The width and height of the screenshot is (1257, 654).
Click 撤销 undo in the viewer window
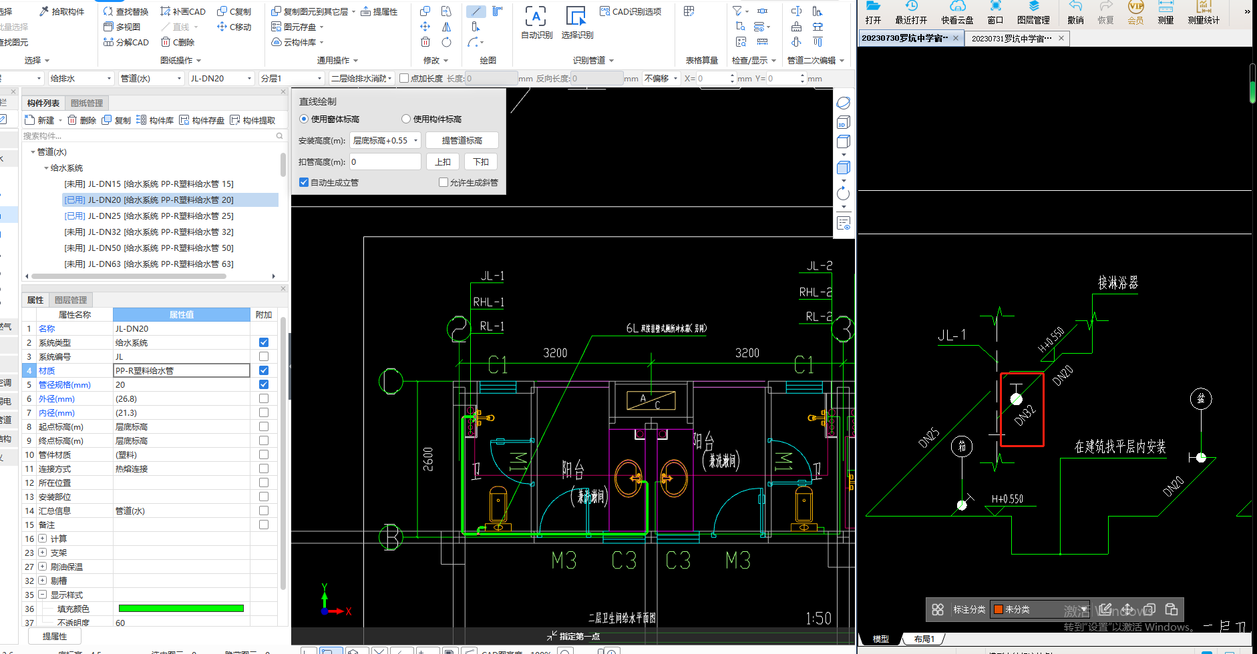pyautogui.click(x=1075, y=13)
